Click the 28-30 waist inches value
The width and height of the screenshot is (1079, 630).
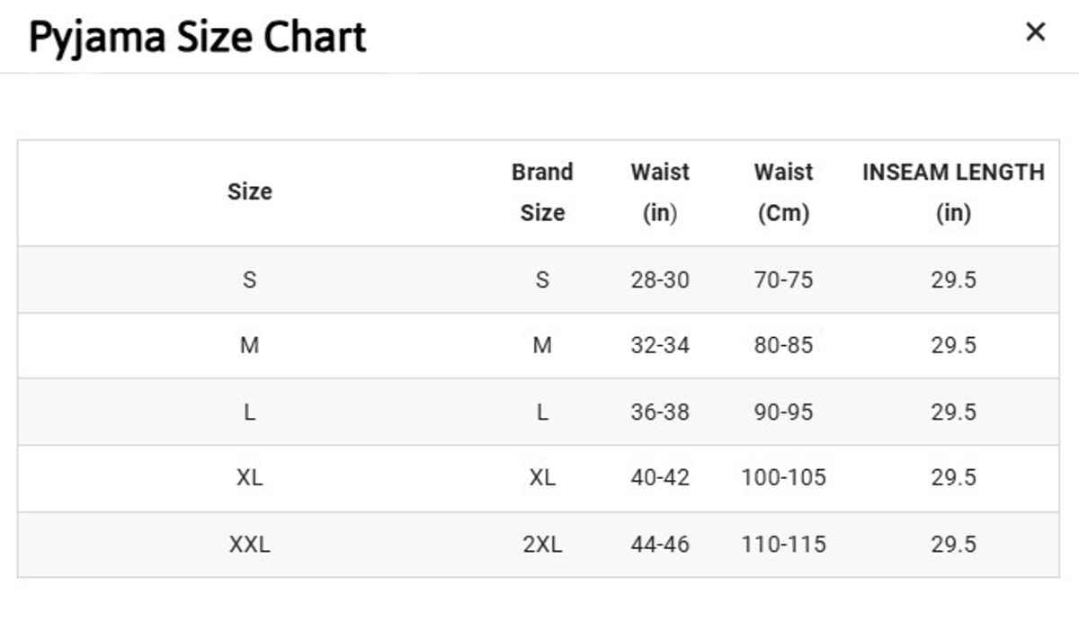(660, 280)
